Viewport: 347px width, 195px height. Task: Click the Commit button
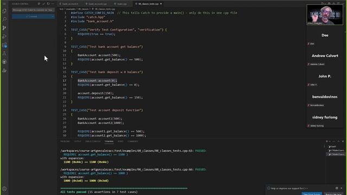(x=31, y=17)
